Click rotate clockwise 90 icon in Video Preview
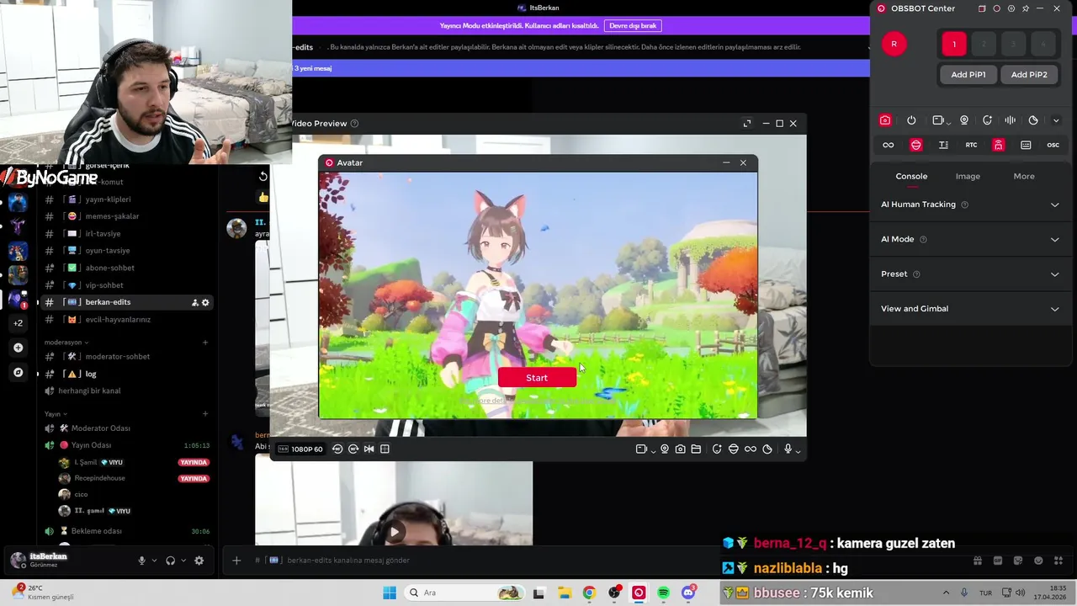Screen dimensions: 1077x606 click(x=353, y=449)
